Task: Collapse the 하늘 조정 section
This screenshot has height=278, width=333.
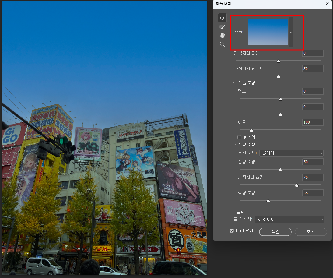Action: (235, 83)
